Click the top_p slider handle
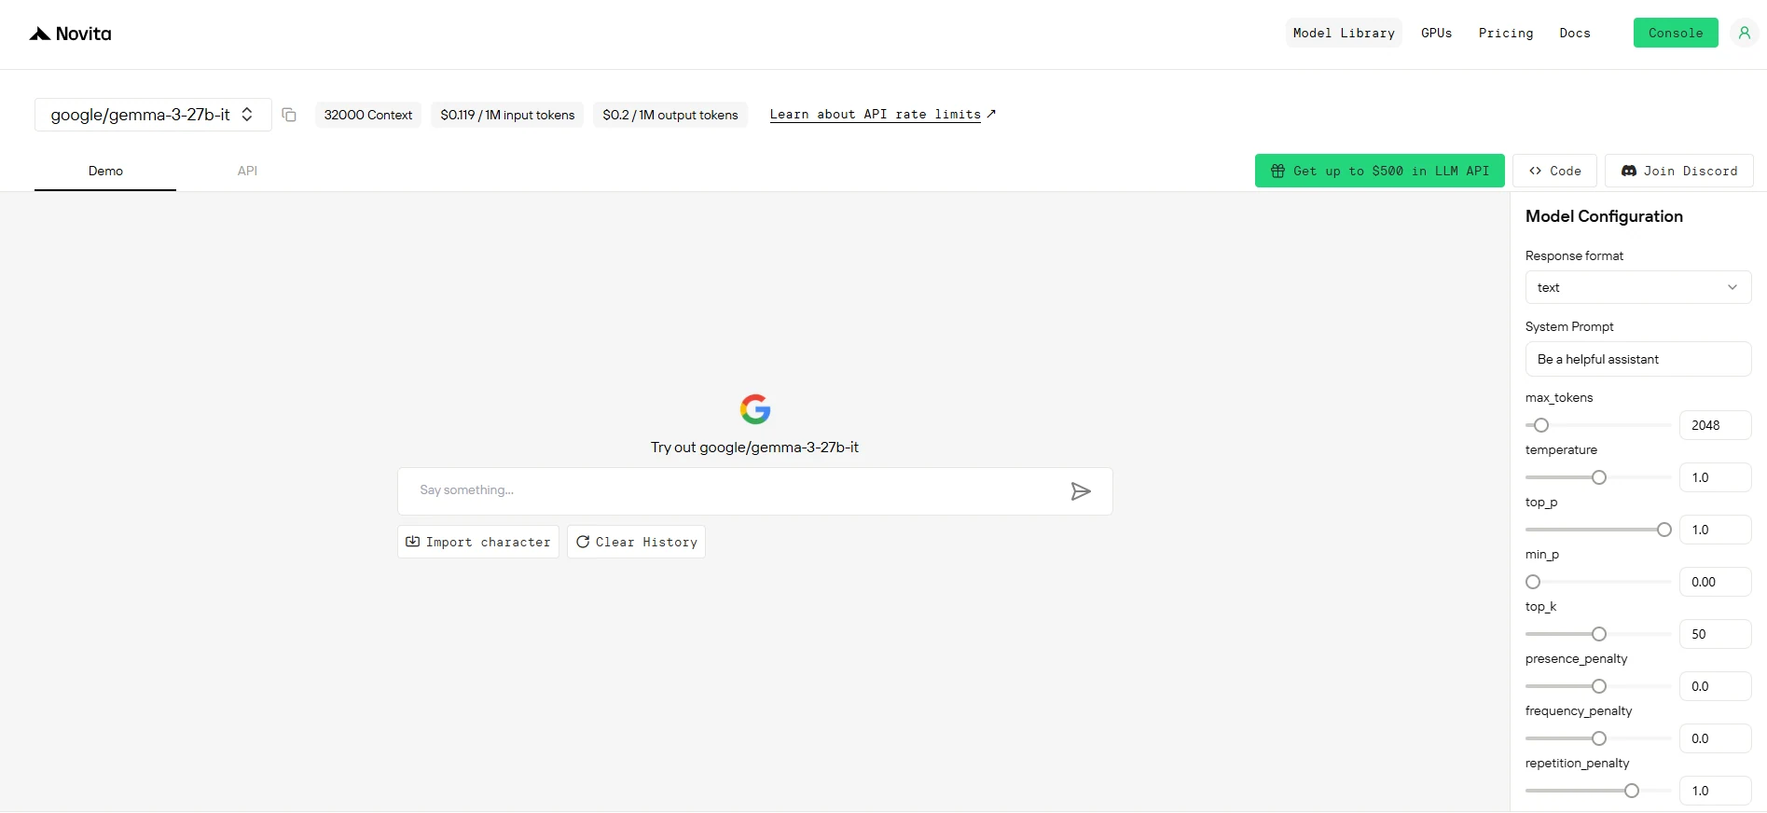The width and height of the screenshot is (1767, 813). [x=1664, y=530]
